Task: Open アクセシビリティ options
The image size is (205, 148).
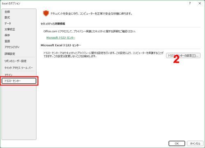Action: tap(12, 47)
